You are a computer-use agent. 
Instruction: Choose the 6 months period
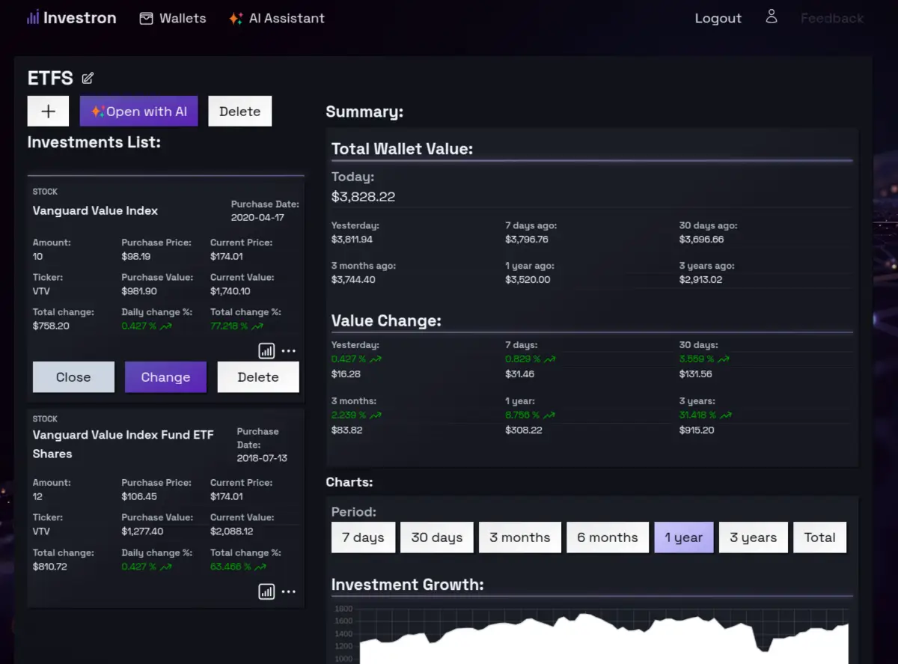click(x=607, y=537)
